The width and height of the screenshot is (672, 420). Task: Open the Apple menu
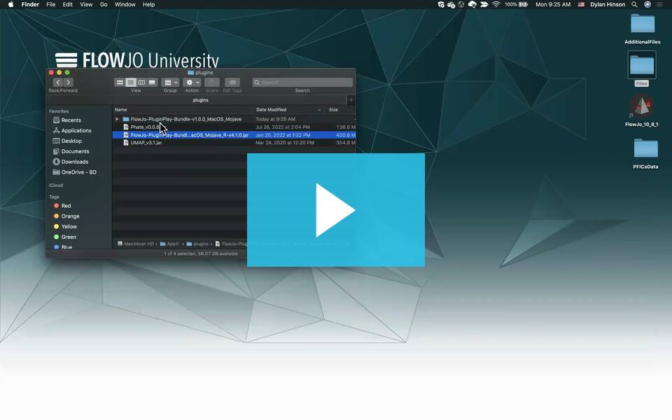10,4
